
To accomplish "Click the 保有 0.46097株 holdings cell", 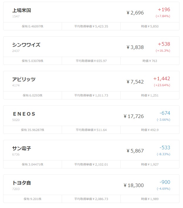I will 33,26.
